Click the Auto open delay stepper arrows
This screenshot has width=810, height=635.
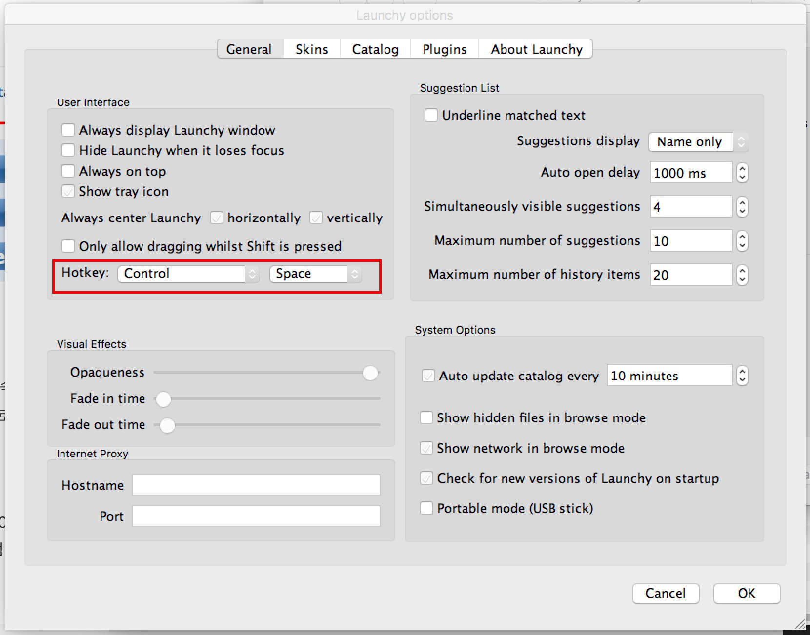click(x=742, y=173)
